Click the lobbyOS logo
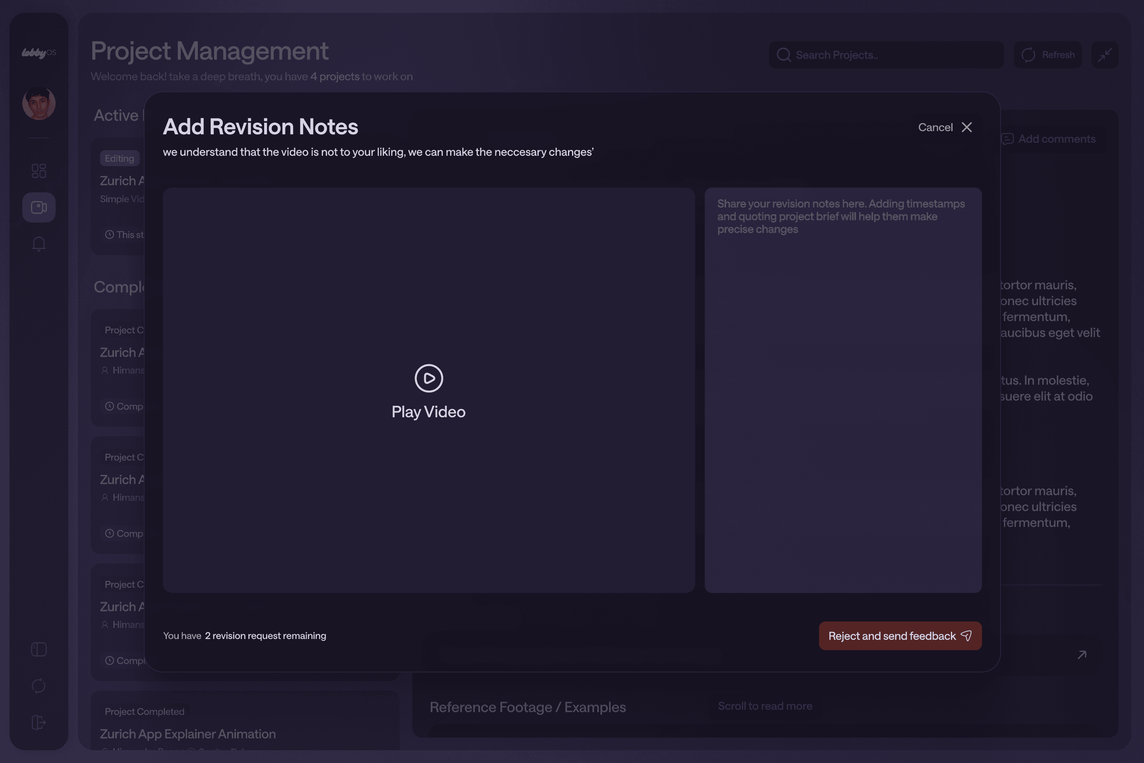This screenshot has width=1144, height=763. click(x=39, y=52)
